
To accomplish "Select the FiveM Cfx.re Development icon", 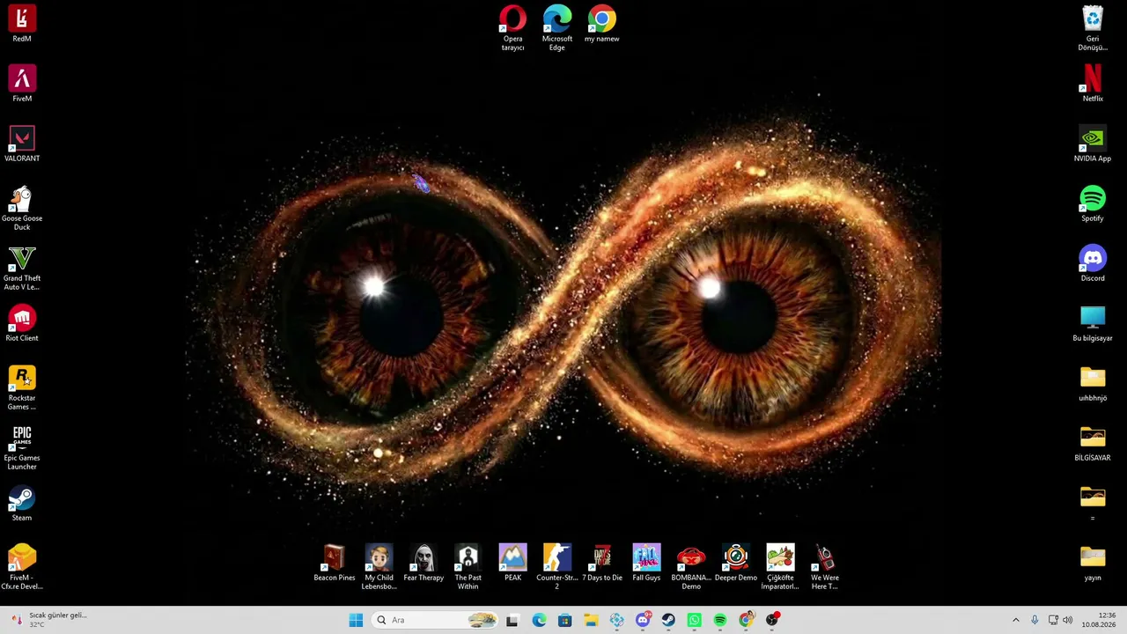I will (x=22, y=567).
